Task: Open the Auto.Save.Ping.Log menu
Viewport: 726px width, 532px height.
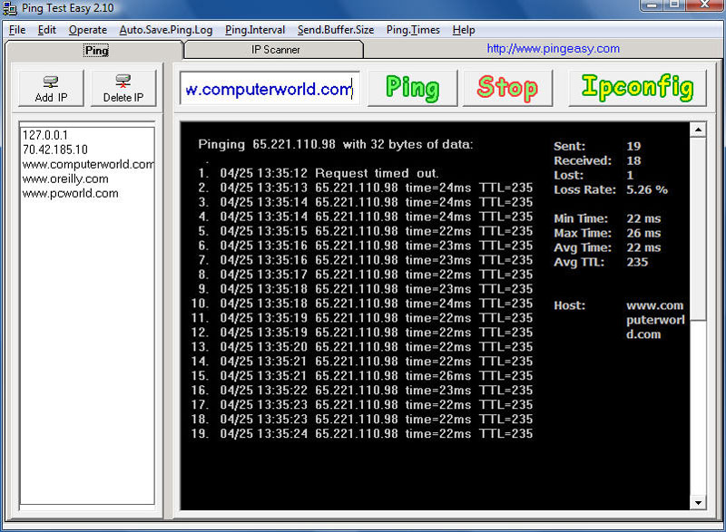Action: coord(166,29)
